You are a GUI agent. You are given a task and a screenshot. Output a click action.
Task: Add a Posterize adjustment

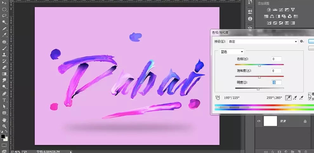pos(275,23)
